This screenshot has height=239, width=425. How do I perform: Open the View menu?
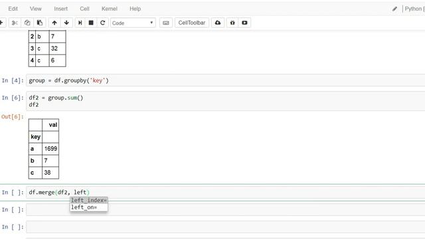35,9
